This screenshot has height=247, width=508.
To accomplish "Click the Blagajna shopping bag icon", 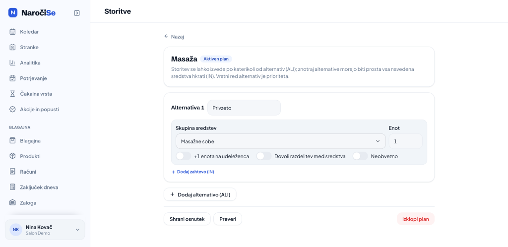I will pyautogui.click(x=12, y=141).
